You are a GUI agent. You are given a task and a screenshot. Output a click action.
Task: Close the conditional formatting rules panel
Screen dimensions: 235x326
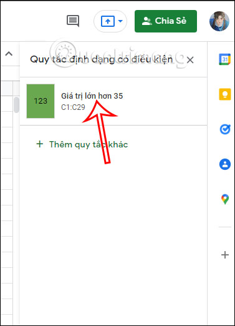coord(190,60)
